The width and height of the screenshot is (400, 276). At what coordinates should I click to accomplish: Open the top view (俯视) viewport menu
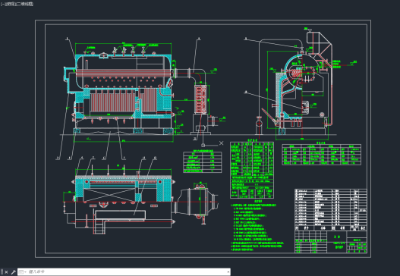point(9,4)
